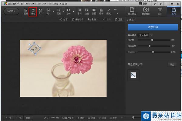The height and width of the screenshot is (121, 182).
Task: Go to next image with 下一张
Action: (x=18, y=118)
